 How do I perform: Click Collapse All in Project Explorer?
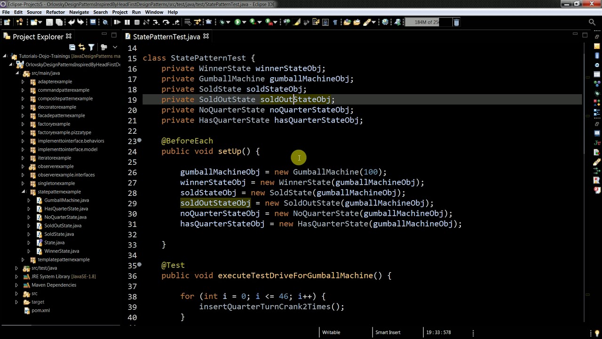(x=72, y=47)
